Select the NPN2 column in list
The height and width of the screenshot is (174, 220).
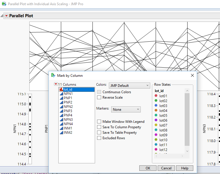coord(77,107)
